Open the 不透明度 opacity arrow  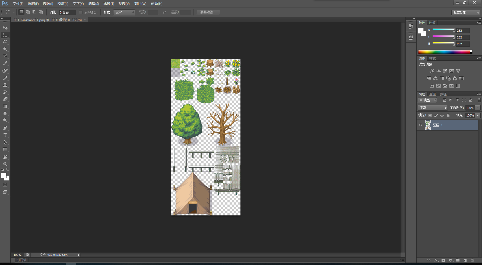point(478,108)
